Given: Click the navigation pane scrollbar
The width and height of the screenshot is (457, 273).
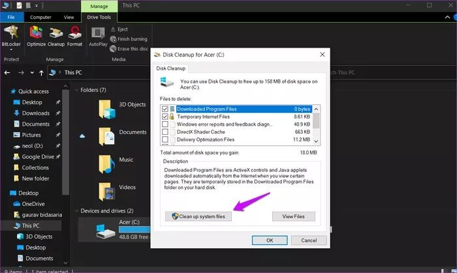Looking at the screenshot, I should point(65,143).
